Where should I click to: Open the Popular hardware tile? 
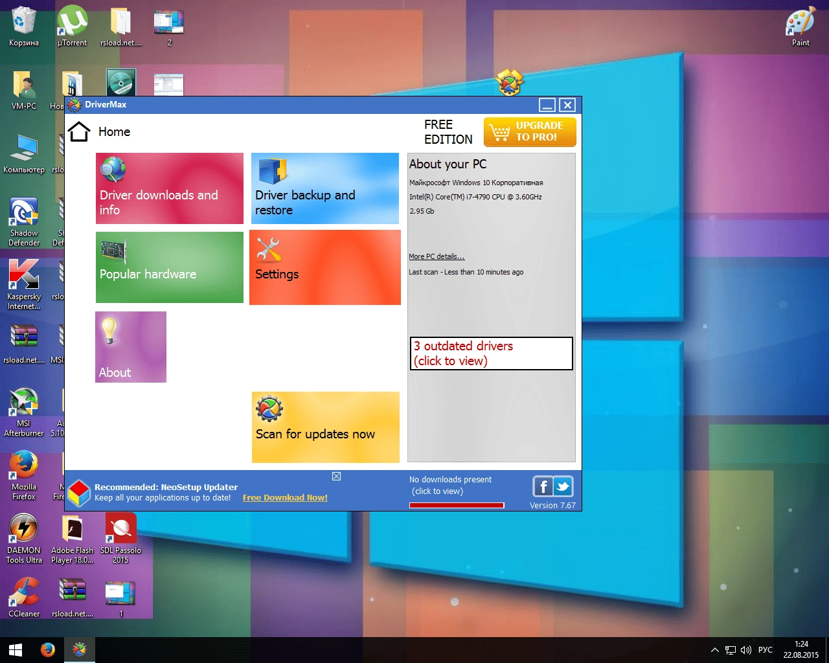point(170,267)
